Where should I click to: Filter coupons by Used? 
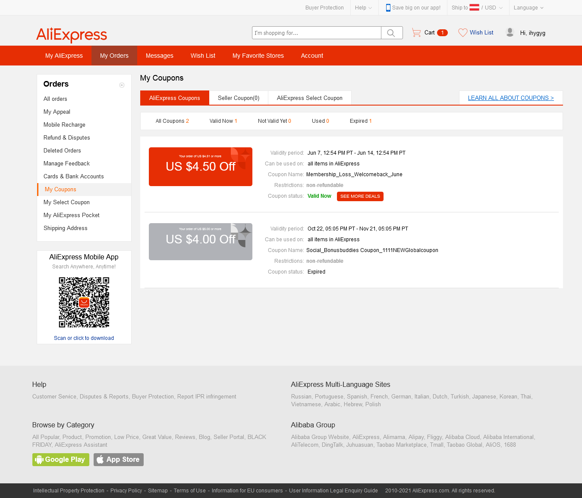tap(321, 121)
